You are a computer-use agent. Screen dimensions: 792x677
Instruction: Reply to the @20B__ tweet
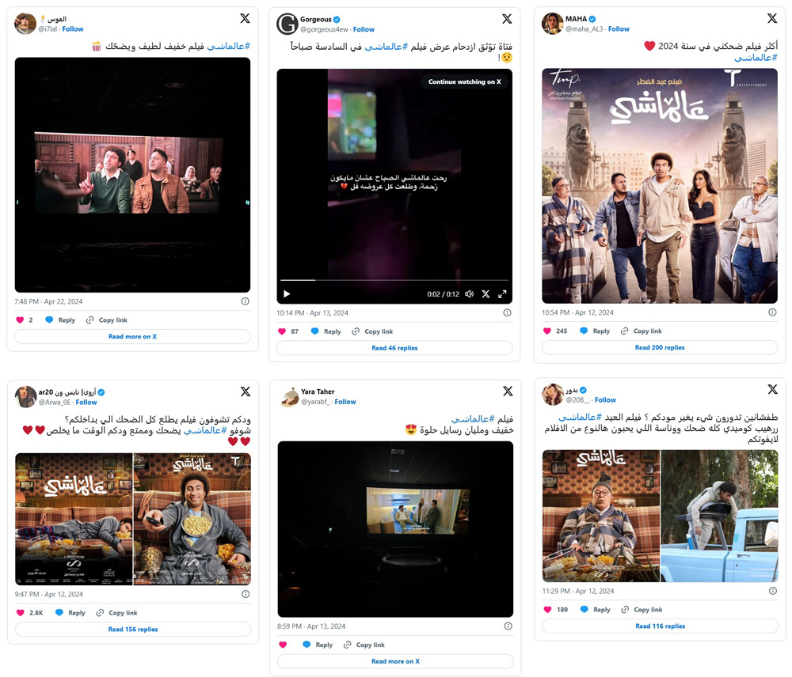tap(595, 610)
